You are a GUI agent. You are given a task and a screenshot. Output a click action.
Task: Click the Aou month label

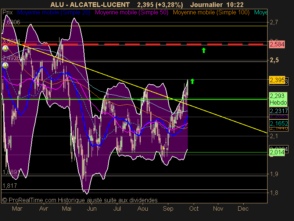tap(143, 208)
